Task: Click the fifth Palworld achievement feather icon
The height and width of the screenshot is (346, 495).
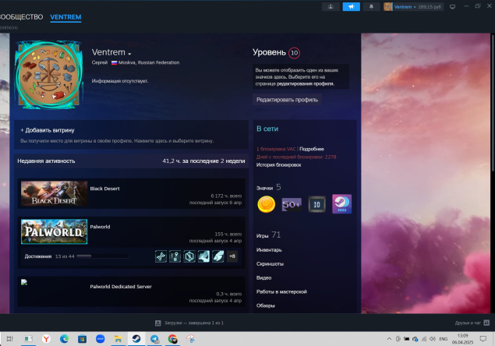Action: pyautogui.click(x=218, y=256)
